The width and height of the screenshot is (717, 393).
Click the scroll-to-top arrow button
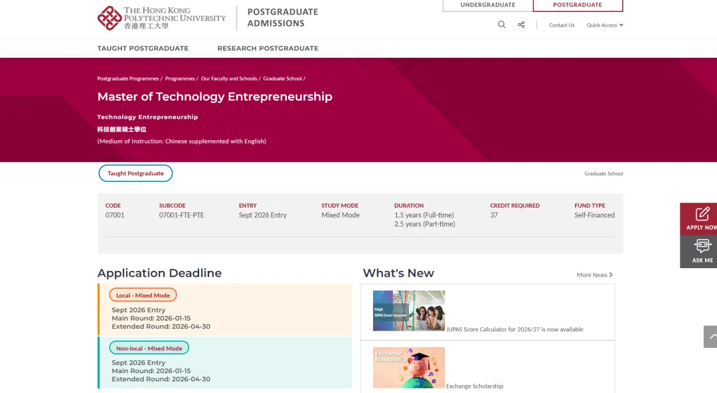(x=711, y=337)
